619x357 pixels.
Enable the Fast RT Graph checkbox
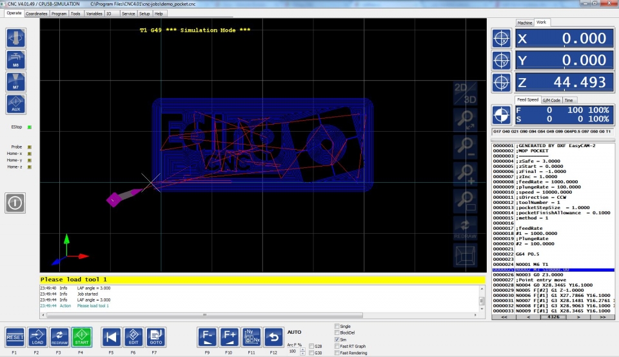pyautogui.click(x=337, y=346)
